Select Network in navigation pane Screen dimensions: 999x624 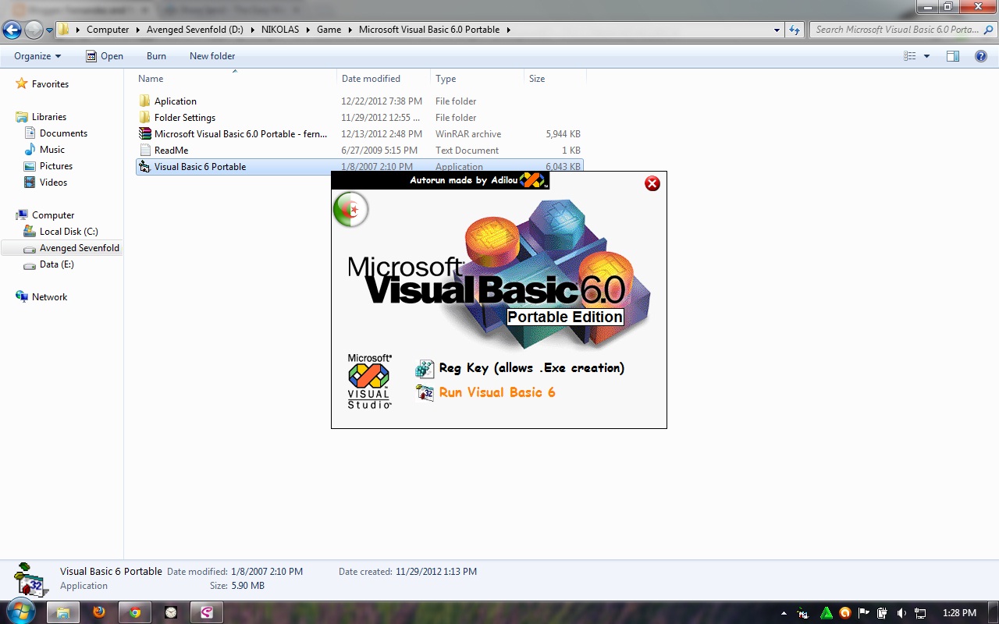[x=49, y=297]
